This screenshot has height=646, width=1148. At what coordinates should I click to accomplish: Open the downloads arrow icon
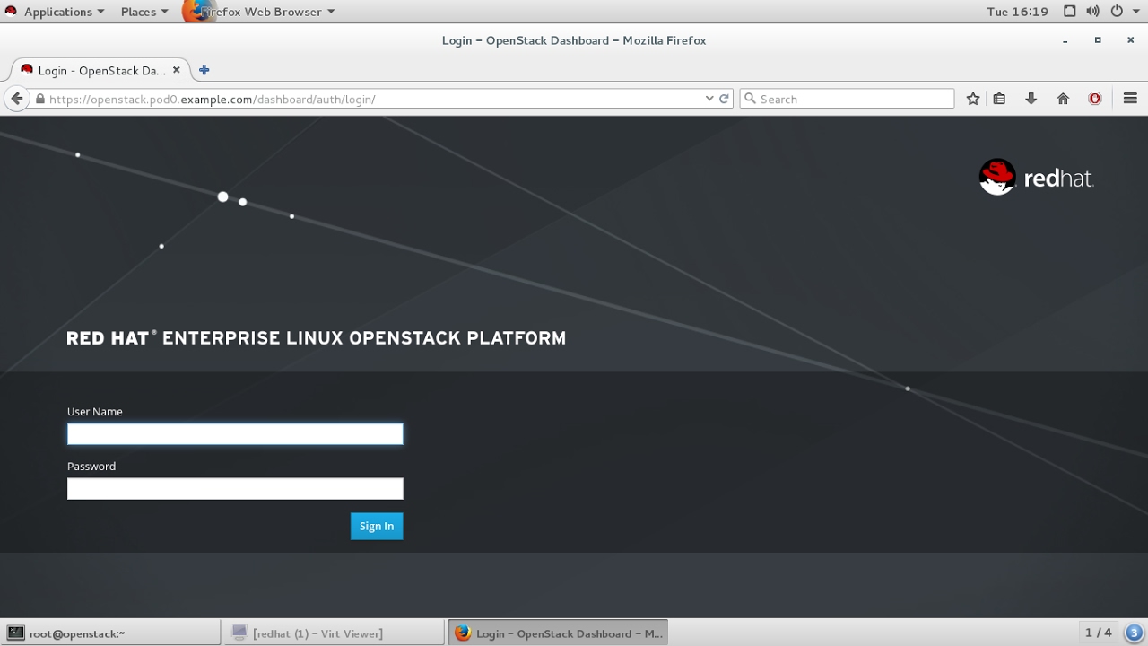pos(1031,99)
